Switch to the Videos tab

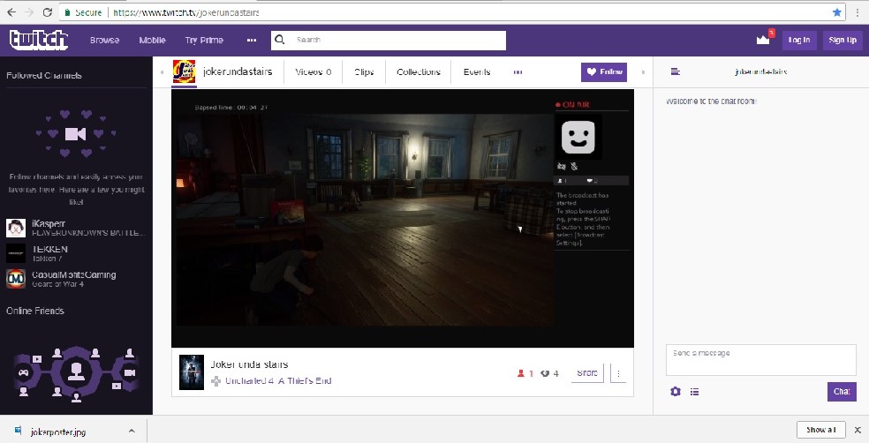(x=314, y=72)
